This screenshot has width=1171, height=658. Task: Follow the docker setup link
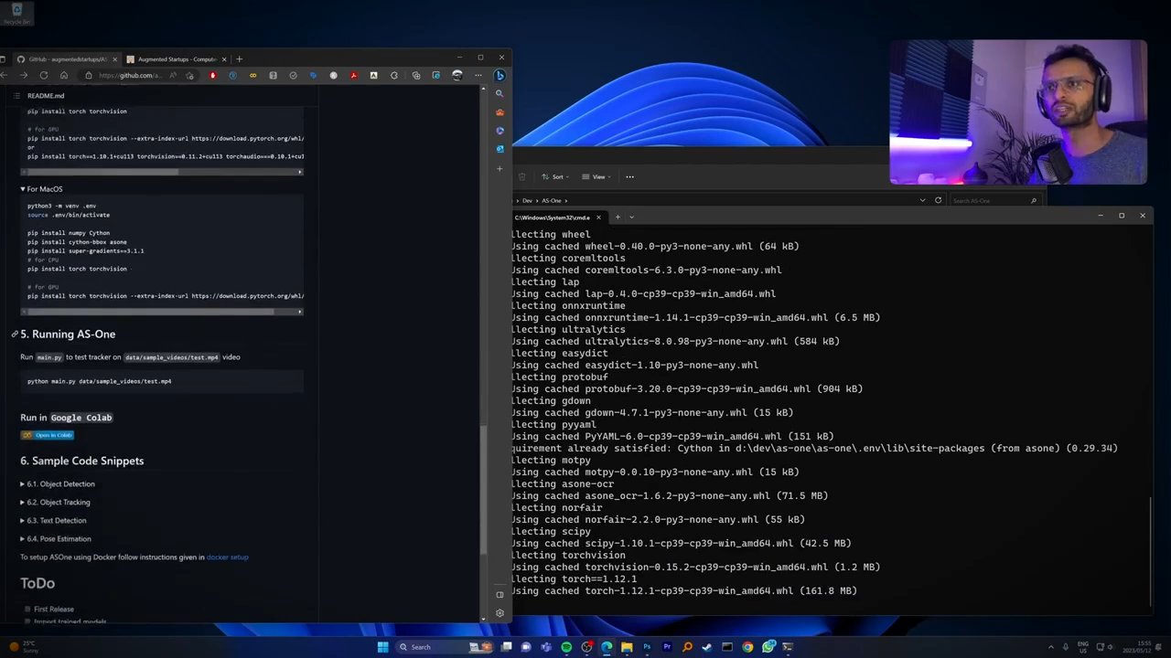click(x=227, y=557)
